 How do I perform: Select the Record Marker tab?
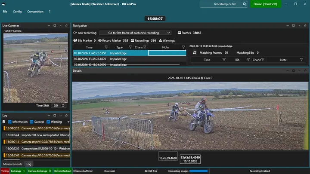[x=113, y=40]
